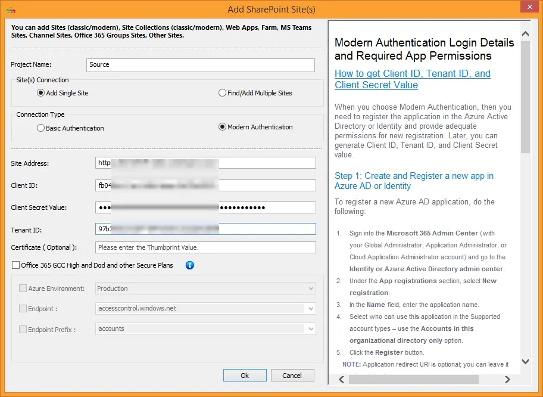Click into the Site Address field
The image size is (543, 397).
click(x=205, y=163)
